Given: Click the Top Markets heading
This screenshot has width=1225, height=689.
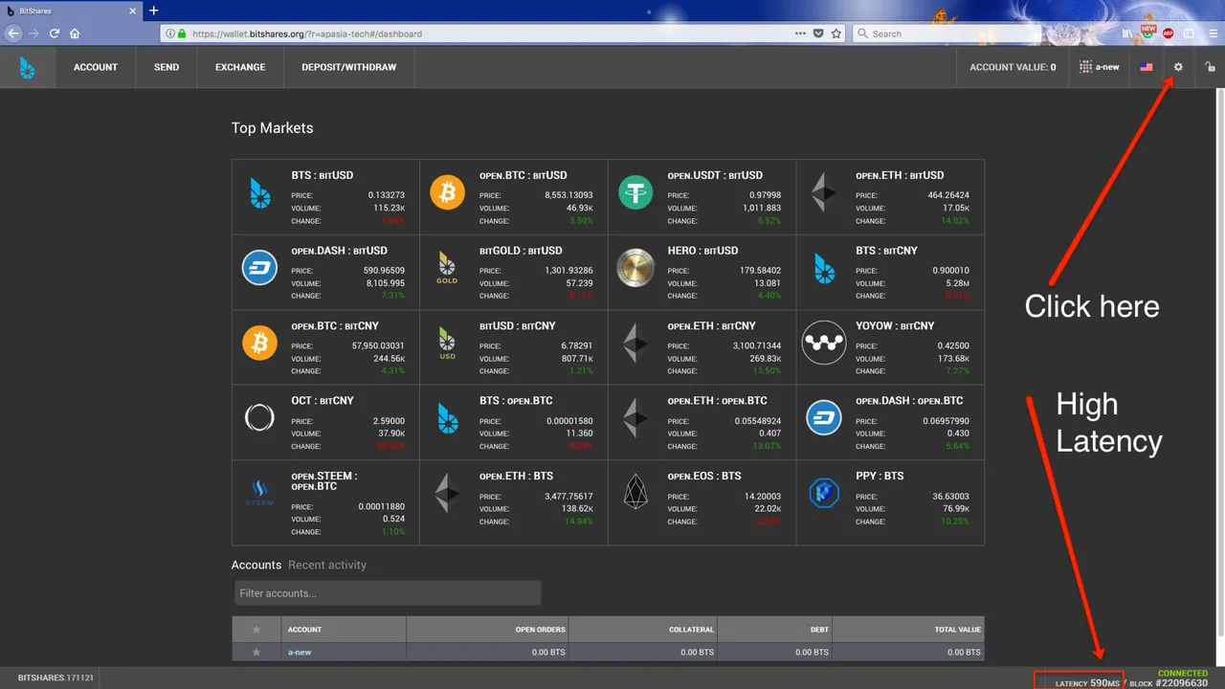Looking at the screenshot, I should tap(272, 128).
